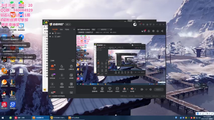
Task: Open the 弹幕秀 TV tool icon
Action: pos(62,85)
